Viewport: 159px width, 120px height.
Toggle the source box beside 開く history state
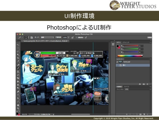117,65
